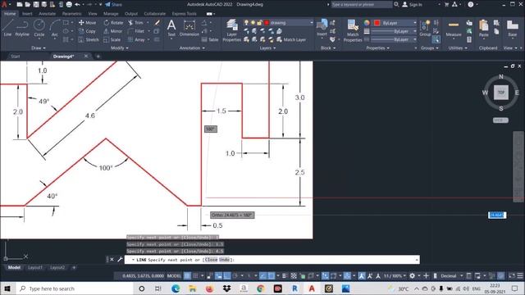Screen dimensions: 525x295
Task: Click the Stretch tool
Action: coord(89,39)
